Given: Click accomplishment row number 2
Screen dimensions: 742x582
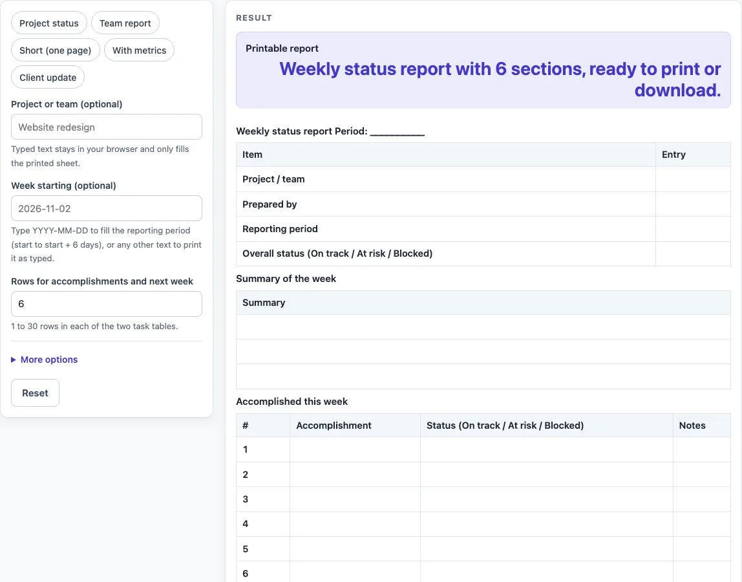Looking at the screenshot, I should click(x=483, y=475).
